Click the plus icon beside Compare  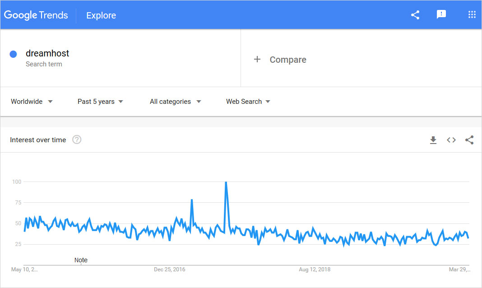[257, 59]
